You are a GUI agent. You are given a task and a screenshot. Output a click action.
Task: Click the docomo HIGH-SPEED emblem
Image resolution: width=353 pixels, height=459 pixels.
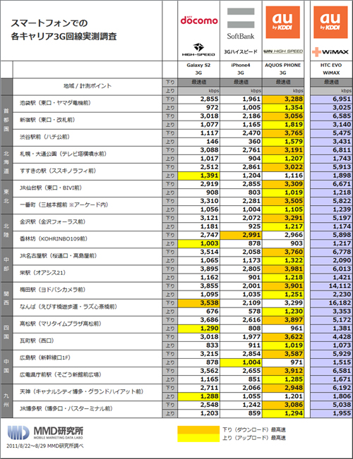pyautogui.click(x=199, y=49)
